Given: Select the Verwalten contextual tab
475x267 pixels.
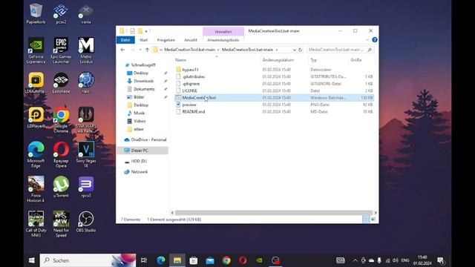Looking at the screenshot, I should click(223, 31).
